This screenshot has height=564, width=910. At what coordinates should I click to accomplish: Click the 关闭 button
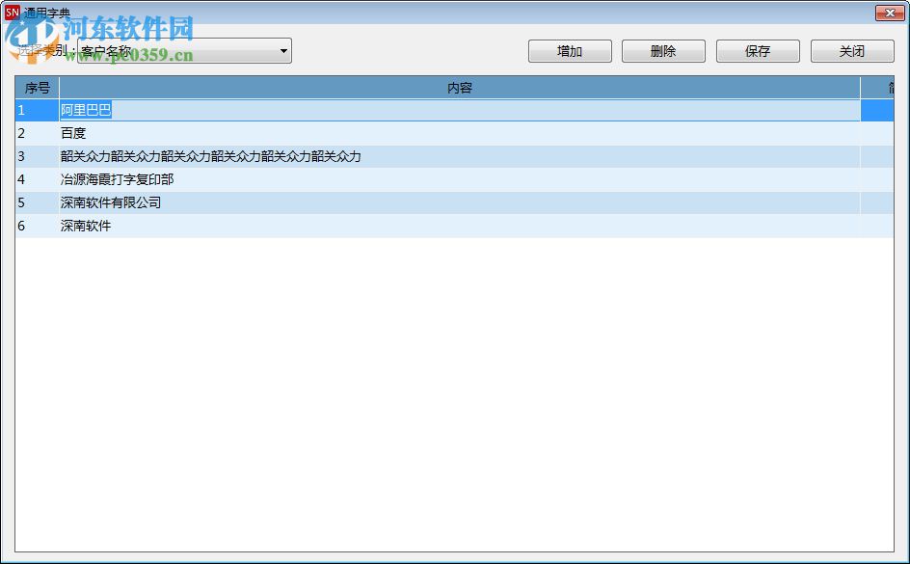[x=852, y=51]
